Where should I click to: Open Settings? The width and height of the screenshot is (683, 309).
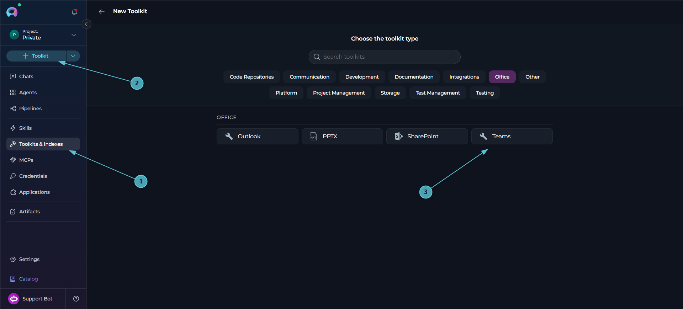(43, 259)
